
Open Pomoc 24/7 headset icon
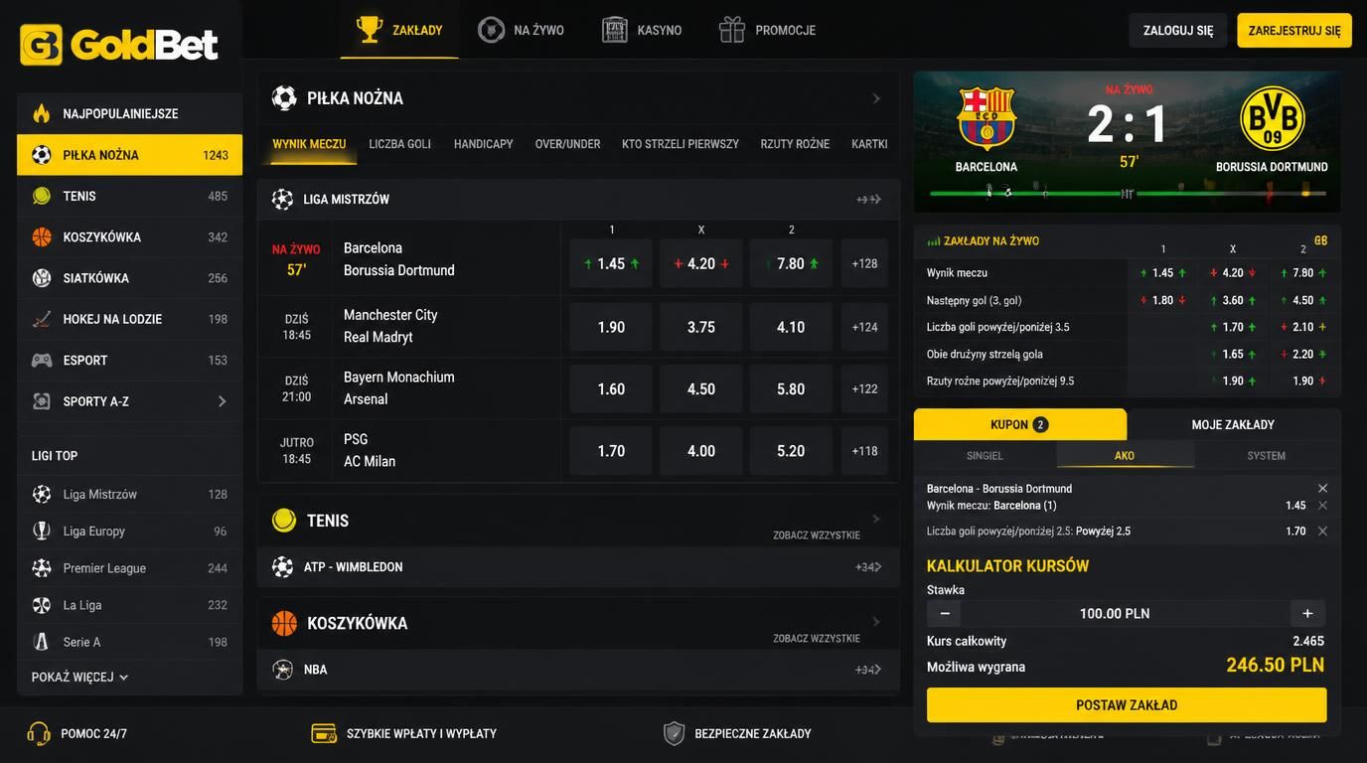pyautogui.click(x=39, y=734)
